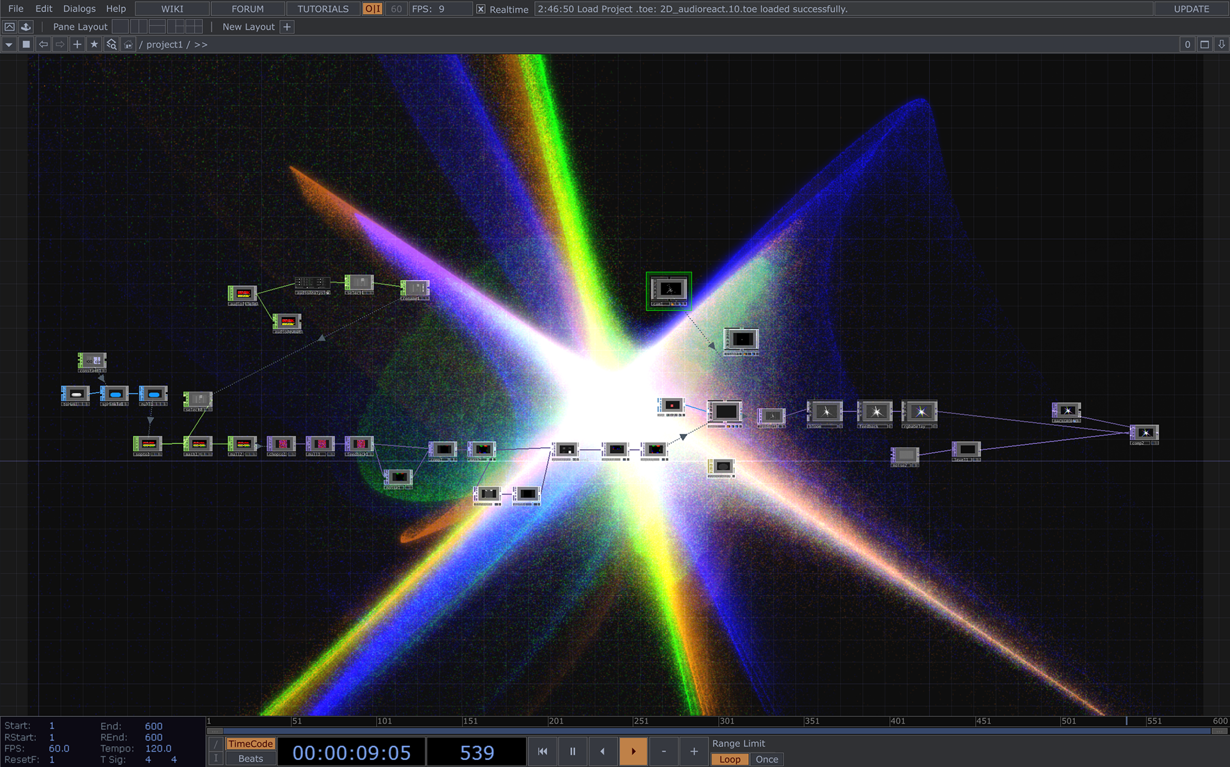Pause playback in the transport bar

pos(573,752)
